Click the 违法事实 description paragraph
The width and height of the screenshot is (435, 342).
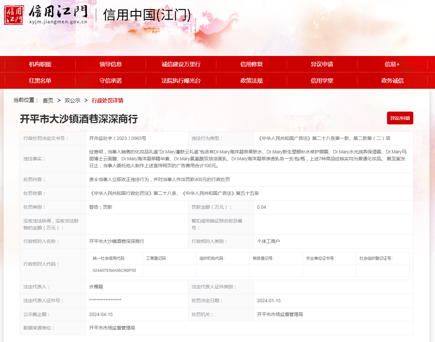pyautogui.click(x=248, y=159)
